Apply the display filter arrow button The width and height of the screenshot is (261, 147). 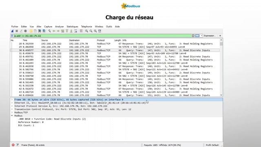(x=197, y=36)
